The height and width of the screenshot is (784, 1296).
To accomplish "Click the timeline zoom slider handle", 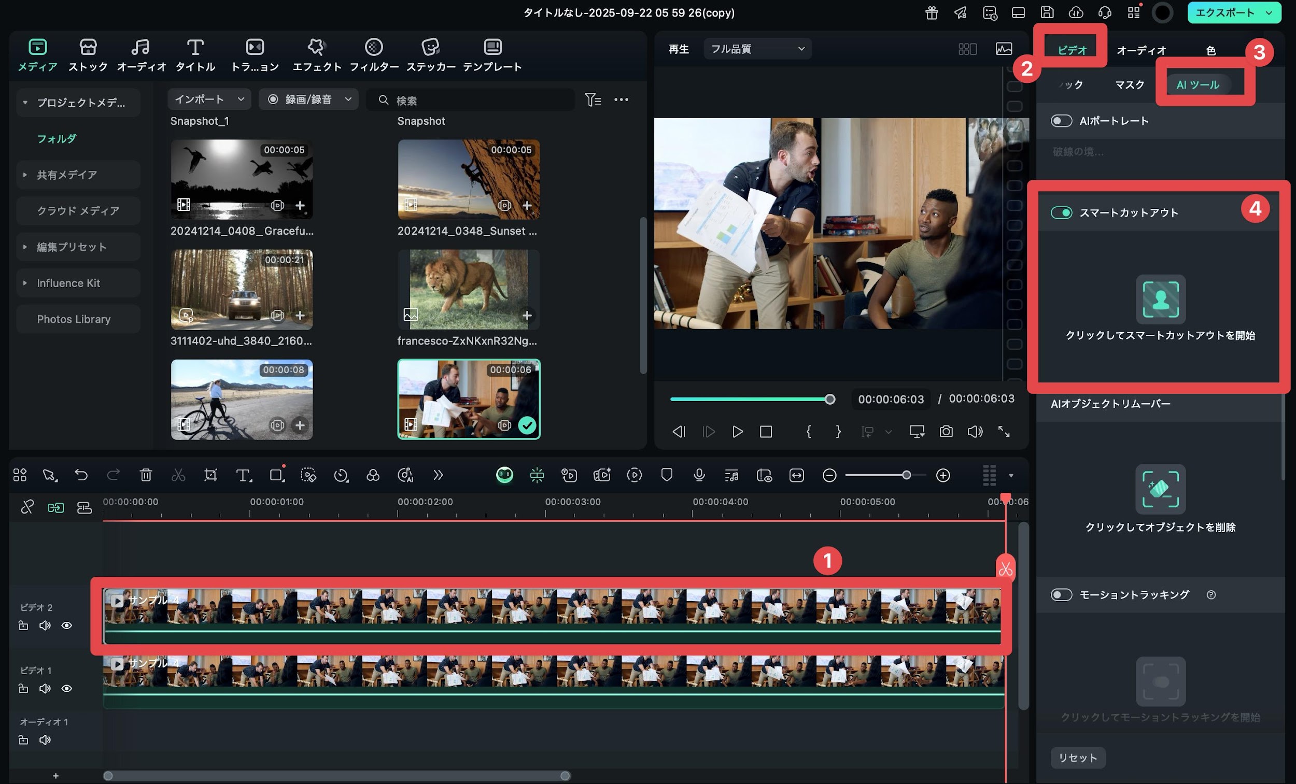I will tap(906, 475).
